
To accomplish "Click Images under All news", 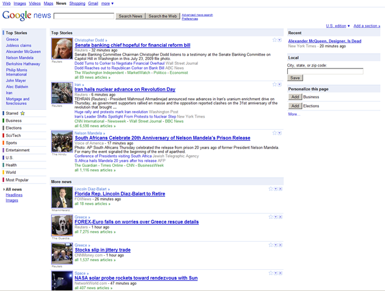I will [12, 200].
